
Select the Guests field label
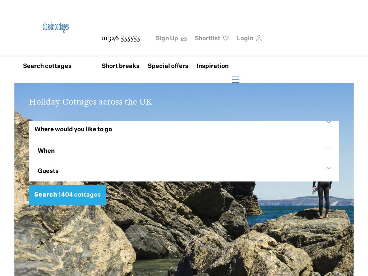(48, 171)
